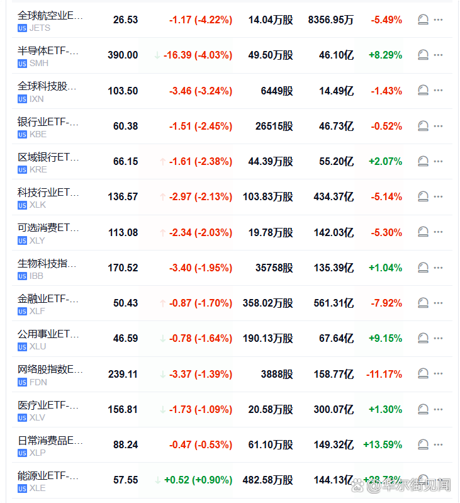Click the +9.15% change value for XLU
Image resolution: width=460 pixels, height=503 pixels.
385,338
